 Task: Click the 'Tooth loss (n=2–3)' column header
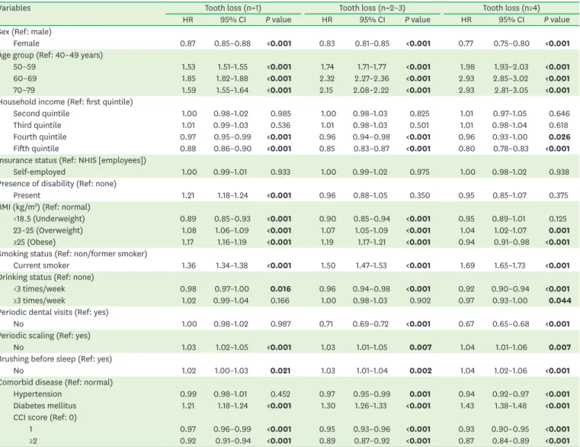pos(372,8)
